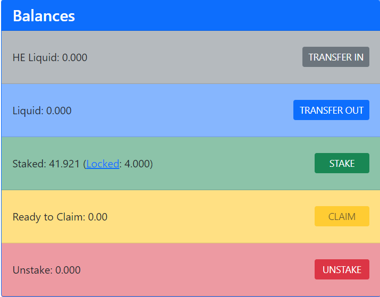The width and height of the screenshot is (380, 297).
Task: Click the "Liquid" label in blue row
Action: [x=27, y=111]
